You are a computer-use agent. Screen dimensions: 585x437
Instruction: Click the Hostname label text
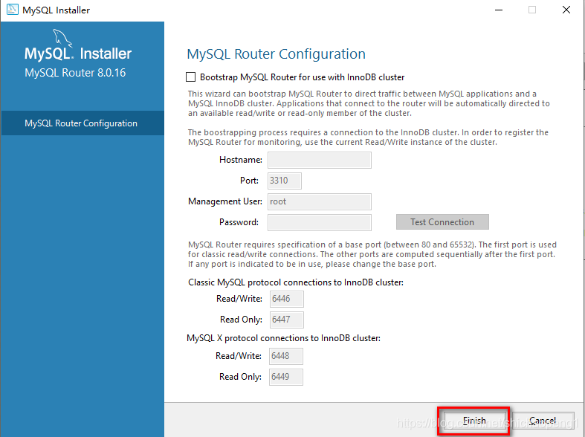pos(241,160)
